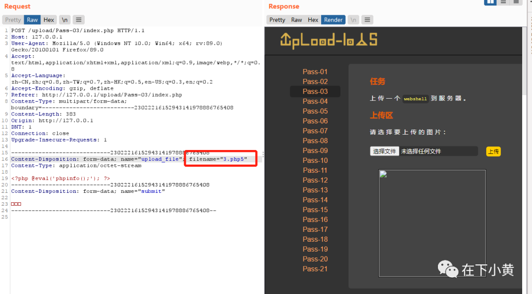Open Pass-21 challenge link
This screenshot has height=294, width=532.
[x=315, y=269]
